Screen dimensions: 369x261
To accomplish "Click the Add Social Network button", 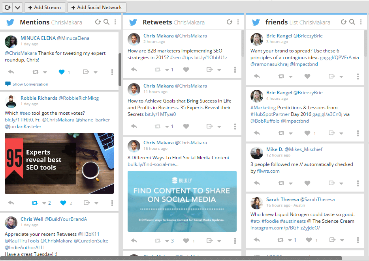I will (x=97, y=7).
